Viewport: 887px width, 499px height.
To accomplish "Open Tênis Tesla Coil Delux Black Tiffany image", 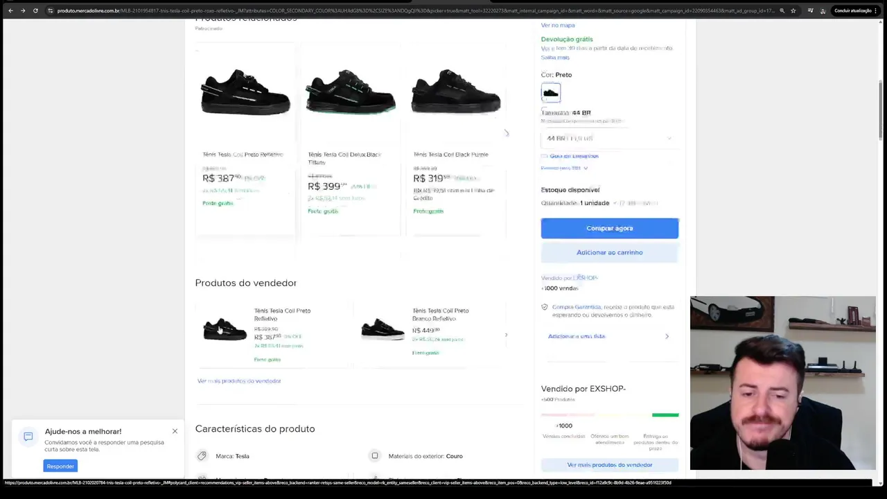I will point(351,91).
